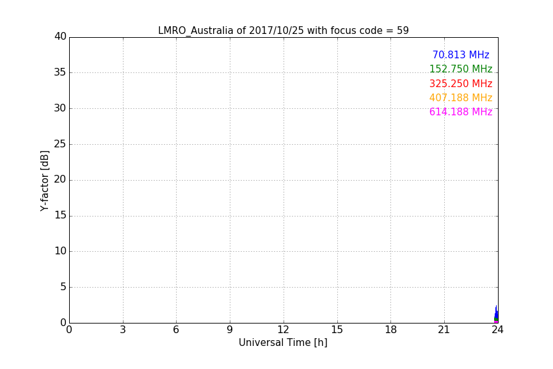
Task: Click the x-axis tick label 12
Action: point(283,330)
